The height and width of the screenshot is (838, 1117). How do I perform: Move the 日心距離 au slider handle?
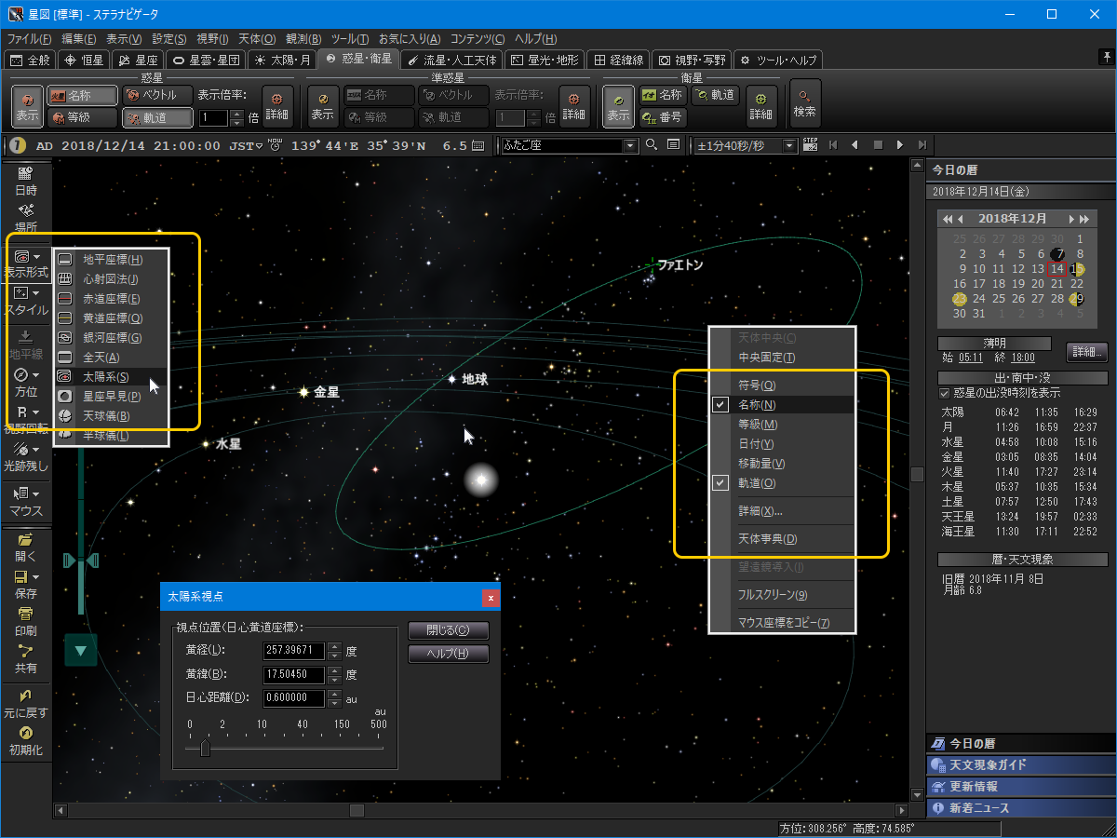[x=205, y=748]
